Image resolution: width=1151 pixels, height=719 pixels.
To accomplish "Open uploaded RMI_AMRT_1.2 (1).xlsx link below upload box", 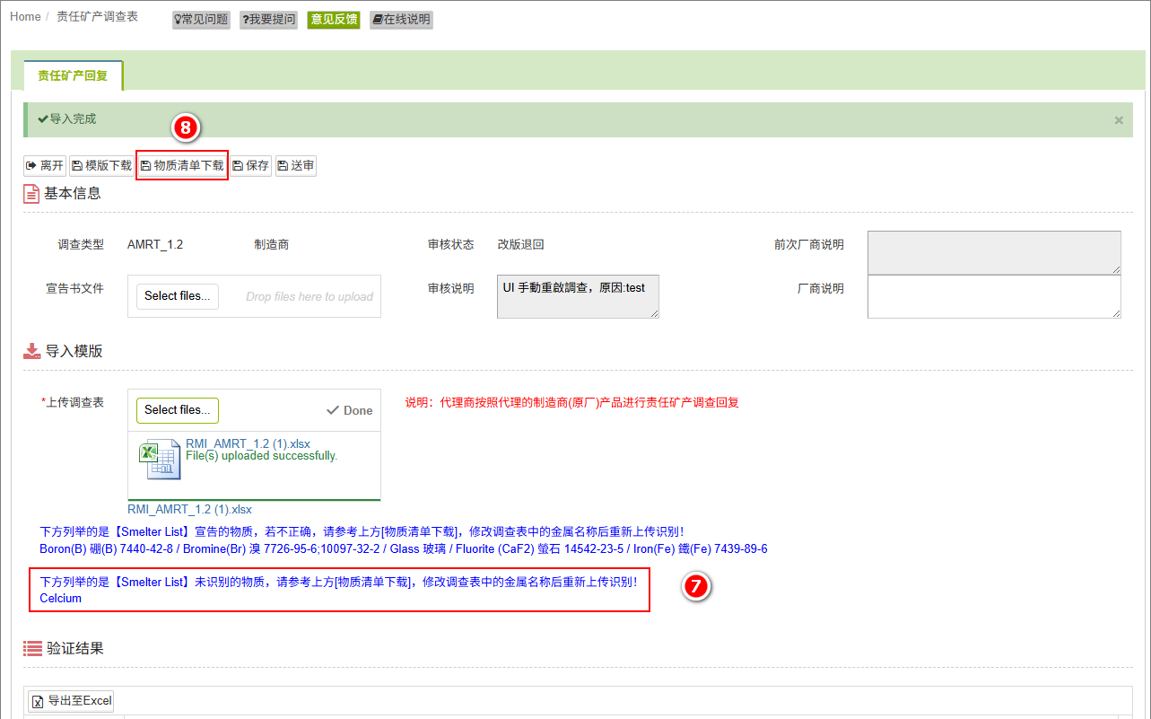I will point(189,510).
